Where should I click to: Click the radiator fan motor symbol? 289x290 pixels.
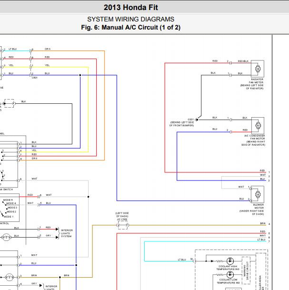[258, 69]
